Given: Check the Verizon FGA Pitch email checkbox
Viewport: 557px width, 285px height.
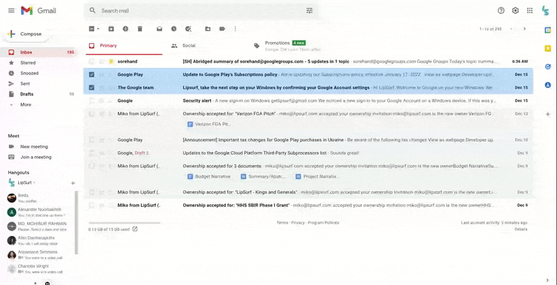Looking at the screenshot, I should 92,114.
